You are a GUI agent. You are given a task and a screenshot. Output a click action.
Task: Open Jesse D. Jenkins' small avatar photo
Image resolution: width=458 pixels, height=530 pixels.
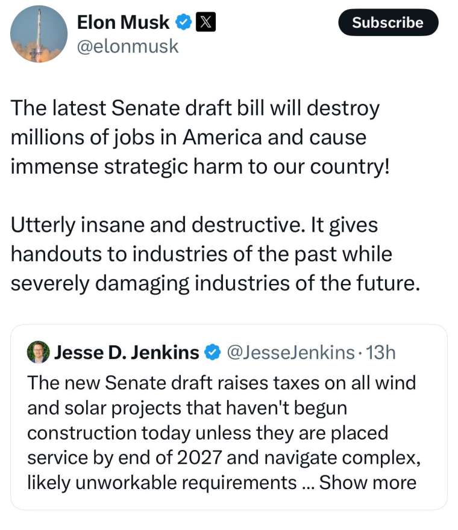[x=38, y=352]
